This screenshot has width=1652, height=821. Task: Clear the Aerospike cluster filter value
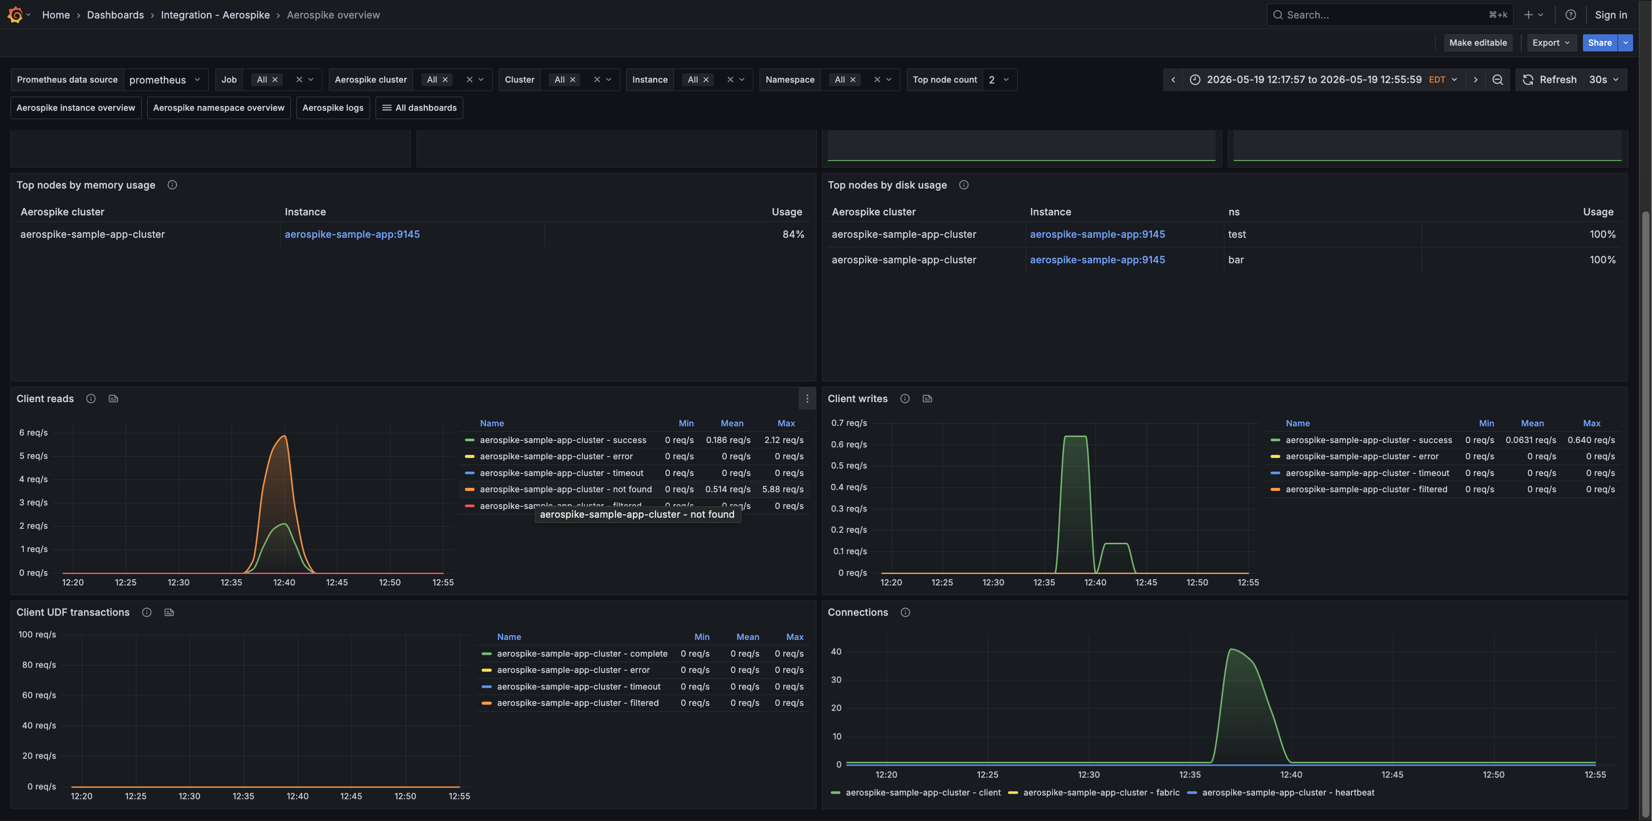tap(469, 80)
